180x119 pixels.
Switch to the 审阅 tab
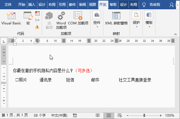click(x=82, y=5)
